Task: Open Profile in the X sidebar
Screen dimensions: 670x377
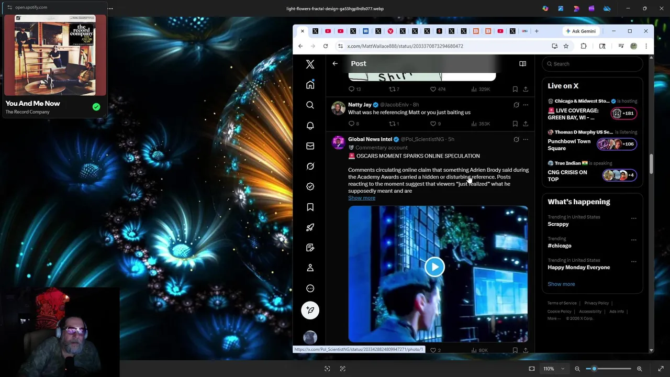Action: pyautogui.click(x=310, y=268)
